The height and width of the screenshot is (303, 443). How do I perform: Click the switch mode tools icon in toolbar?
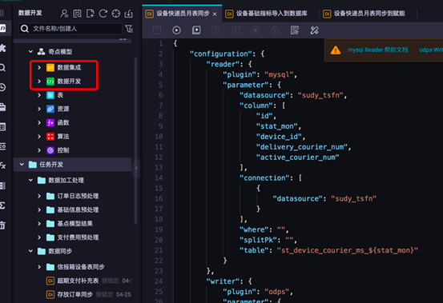tap(315, 30)
